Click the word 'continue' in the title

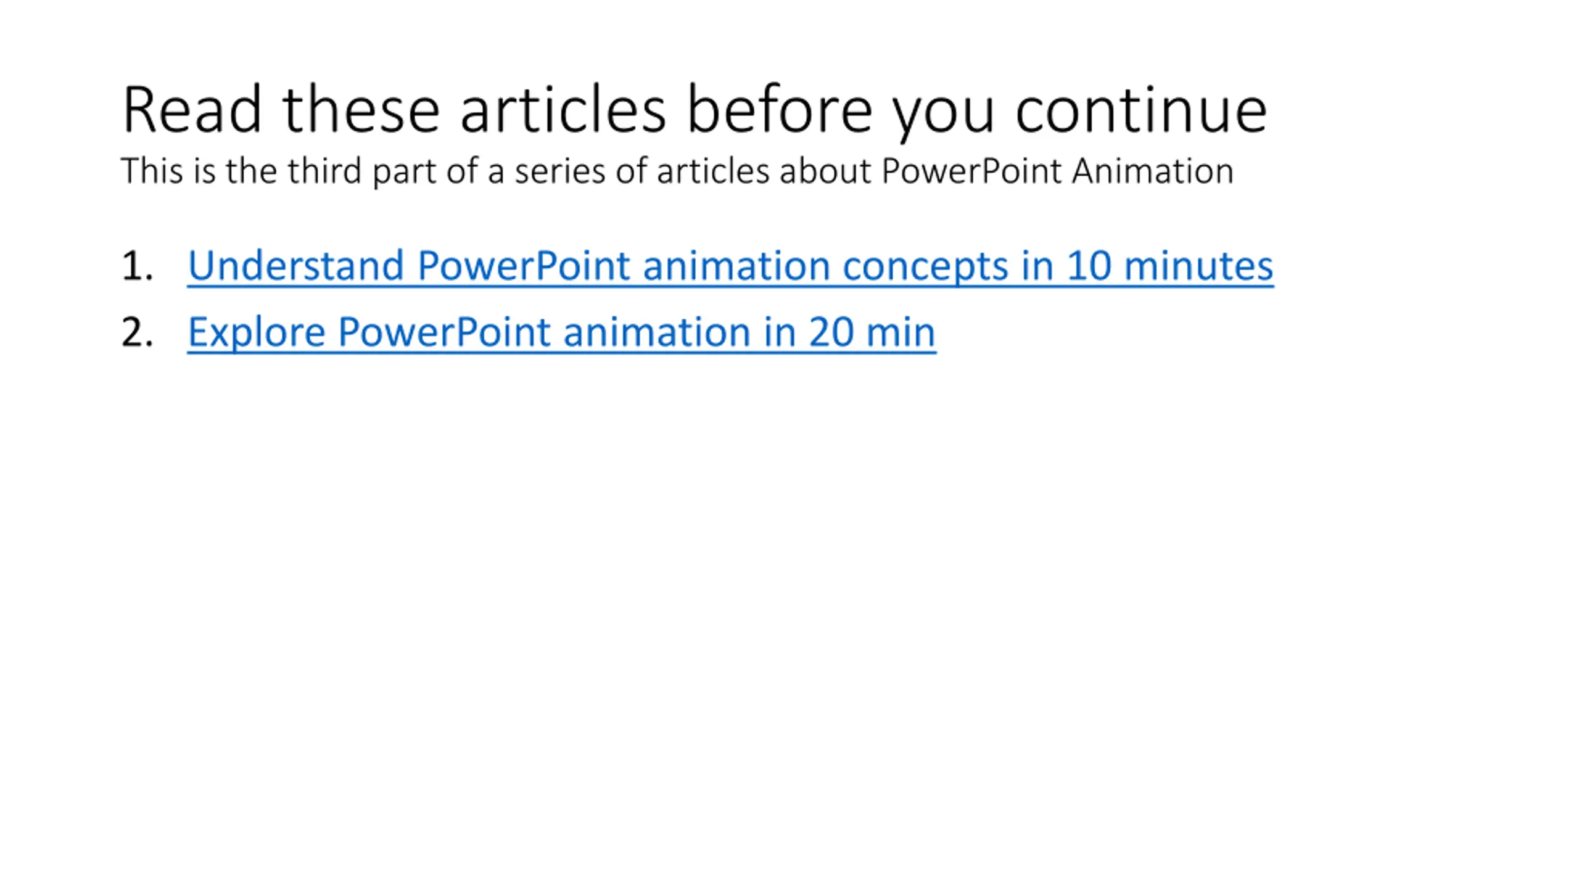1142,111
